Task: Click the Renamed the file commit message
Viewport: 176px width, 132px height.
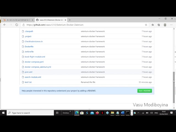Action: (x=88, y=82)
